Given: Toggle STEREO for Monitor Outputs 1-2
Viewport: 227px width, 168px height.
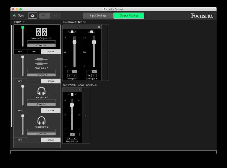Looking at the screenshot, I should 51,52.
